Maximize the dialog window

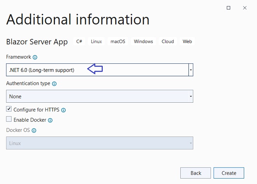[x=228, y=8]
